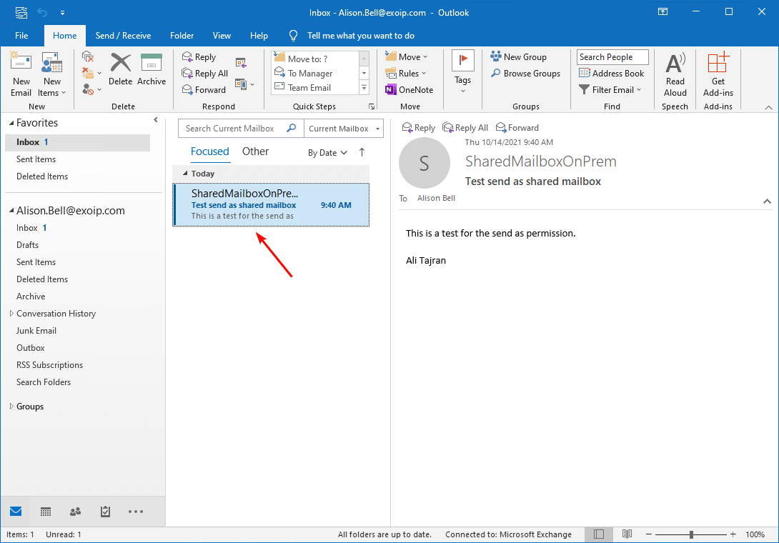The width and height of the screenshot is (779, 543).
Task: Collapse the message header details
Action: (767, 201)
